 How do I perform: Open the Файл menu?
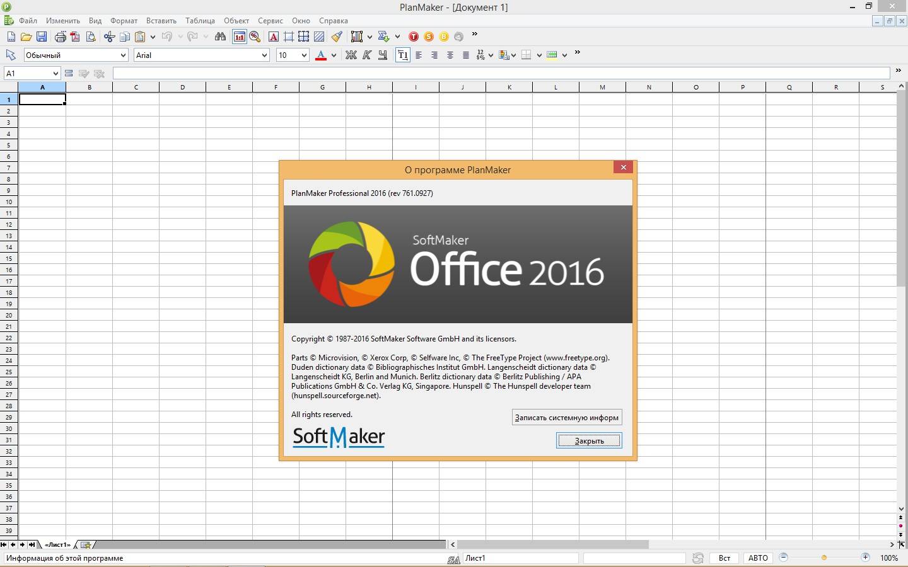click(x=28, y=21)
